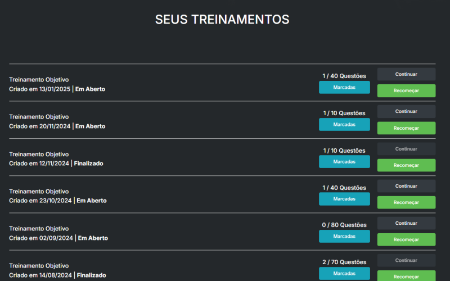450x281 pixels.
Task: Resume the training created on 23/10/2024
Action: (406, 186)
